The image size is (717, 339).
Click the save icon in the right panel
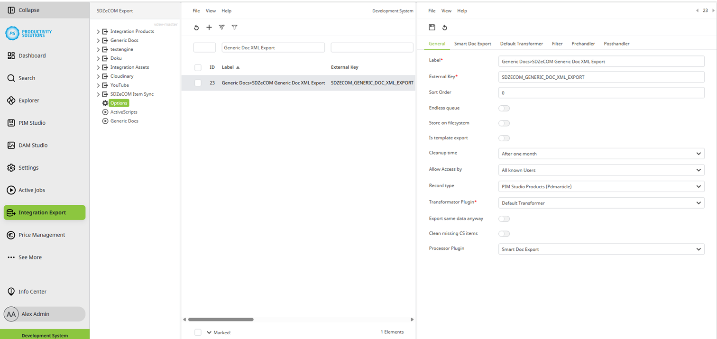[432, 27]
